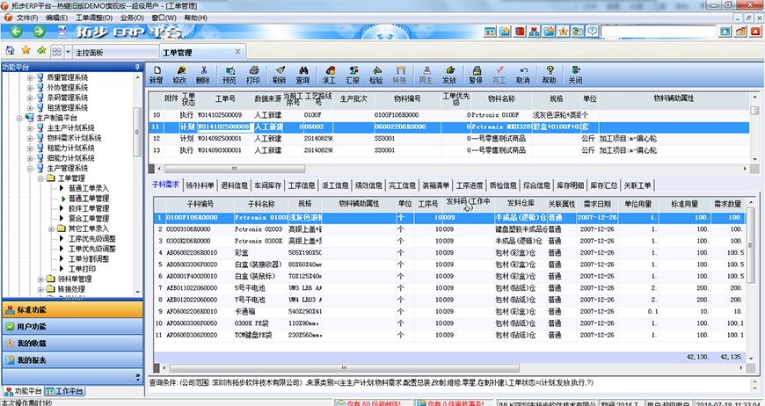The height and width of the screenshot is (406, 765).
Task: Click the home icon in the navigation bar
Action: tap(10, 52)
